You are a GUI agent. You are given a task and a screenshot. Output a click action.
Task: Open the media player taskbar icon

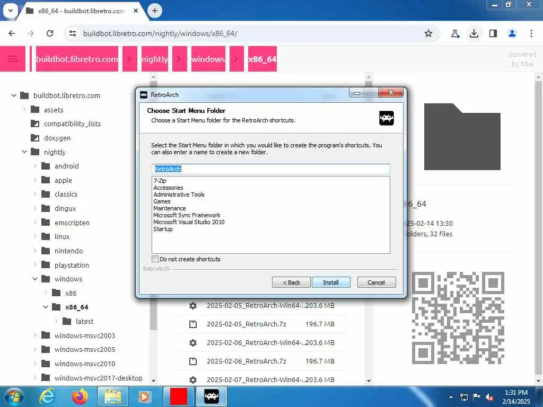[144, 396]
